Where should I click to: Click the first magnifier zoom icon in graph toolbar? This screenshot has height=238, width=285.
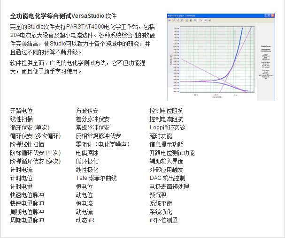[186, 20]
